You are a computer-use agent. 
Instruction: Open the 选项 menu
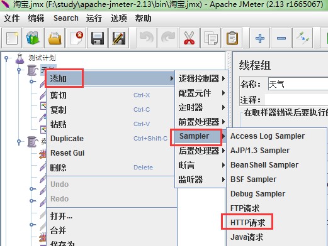click(118, 18)
